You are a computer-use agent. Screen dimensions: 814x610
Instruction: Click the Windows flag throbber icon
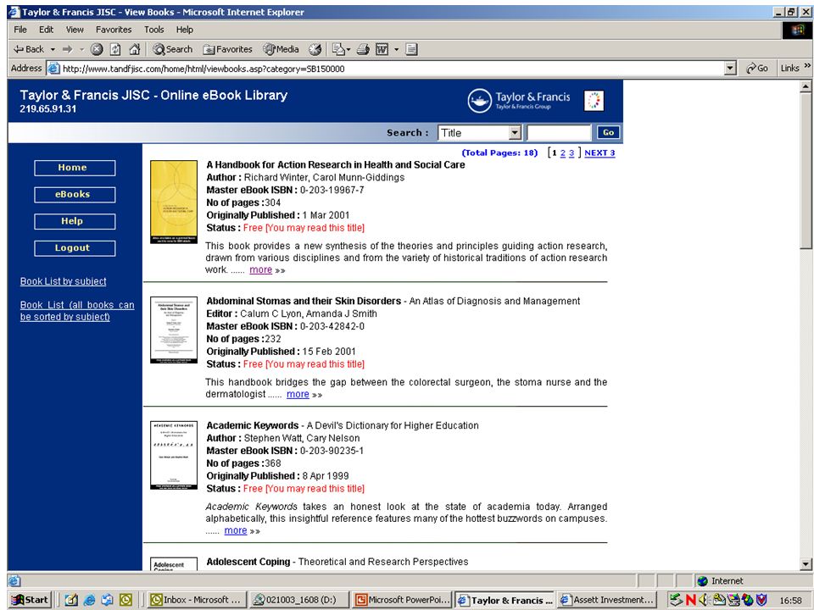pos(797,30)
